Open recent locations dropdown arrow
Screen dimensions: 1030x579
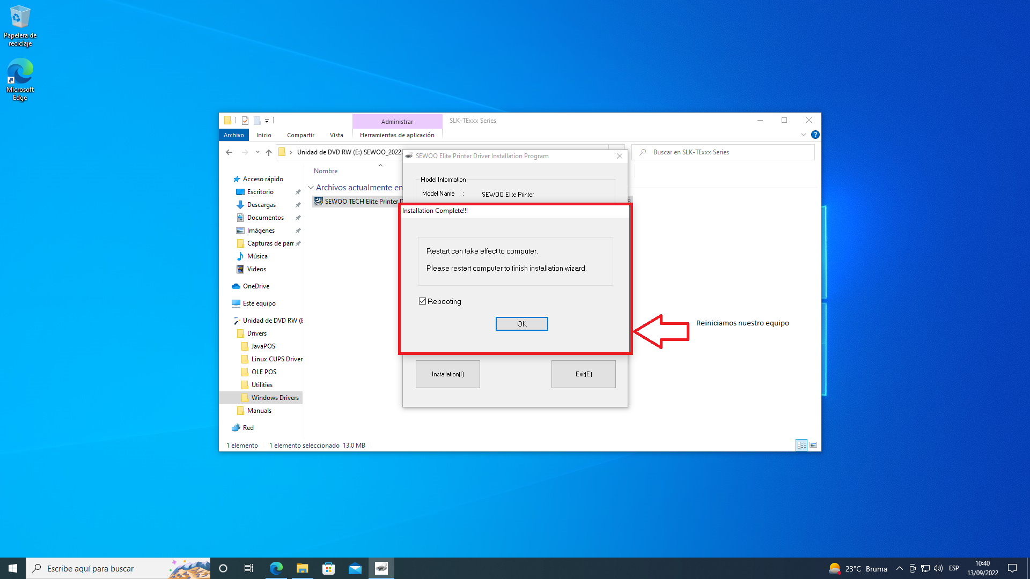257,152
